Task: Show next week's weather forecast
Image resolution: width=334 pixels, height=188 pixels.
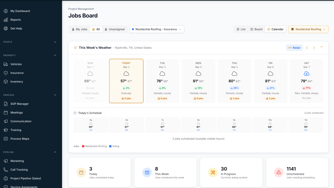Action: [x=314, y=48]
